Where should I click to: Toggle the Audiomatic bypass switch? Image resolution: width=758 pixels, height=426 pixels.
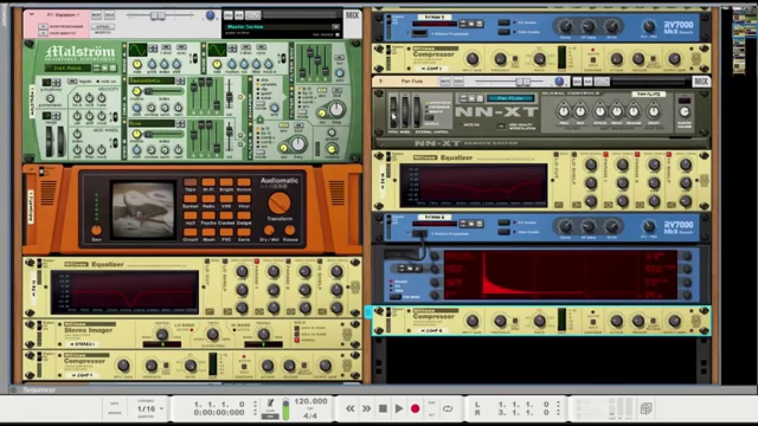click(41, 172)
